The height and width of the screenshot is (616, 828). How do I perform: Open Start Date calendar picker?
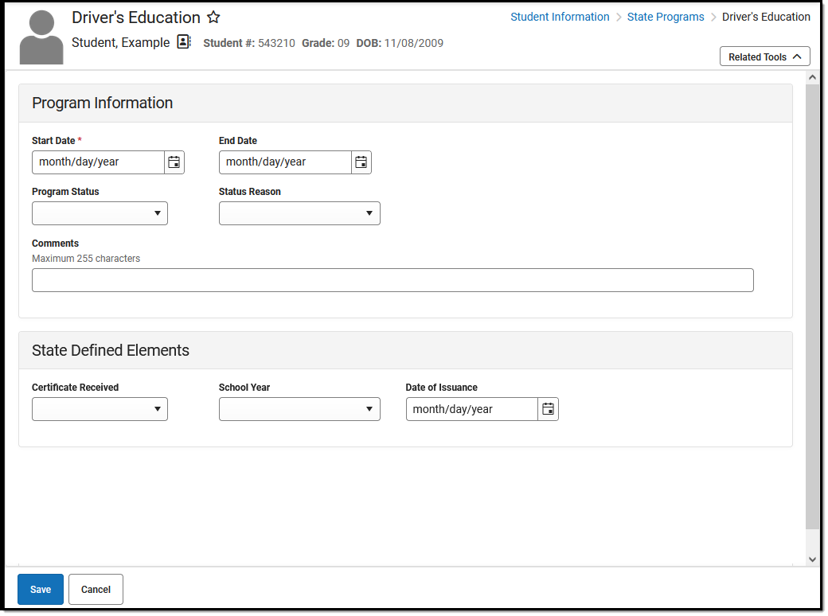[x=174, y=162]
